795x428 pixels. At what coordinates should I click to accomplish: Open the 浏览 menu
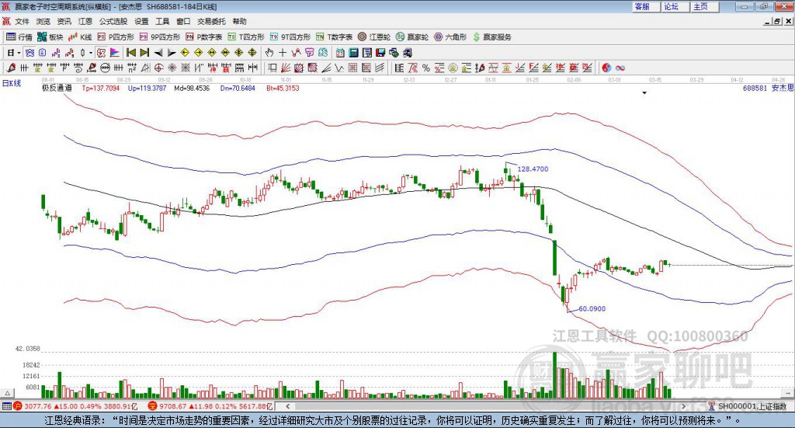pos(43,21)
